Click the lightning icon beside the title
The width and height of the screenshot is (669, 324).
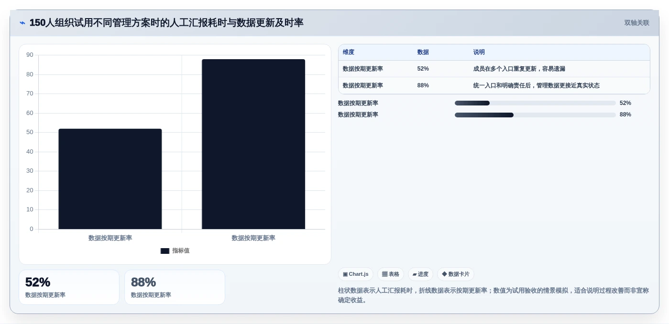[22, 23]
